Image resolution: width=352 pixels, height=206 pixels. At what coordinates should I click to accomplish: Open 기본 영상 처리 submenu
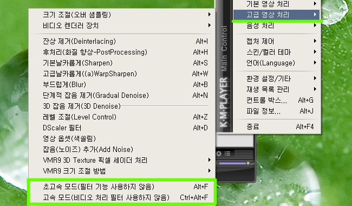pyautogui.click(x=277, y=4)
